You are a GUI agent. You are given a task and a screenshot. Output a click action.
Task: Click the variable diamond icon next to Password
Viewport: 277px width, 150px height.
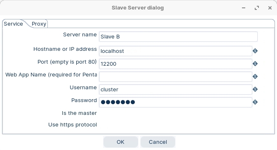[x=255, y=102]
